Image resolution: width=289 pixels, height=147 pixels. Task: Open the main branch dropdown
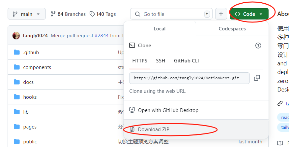coord(27,14)
